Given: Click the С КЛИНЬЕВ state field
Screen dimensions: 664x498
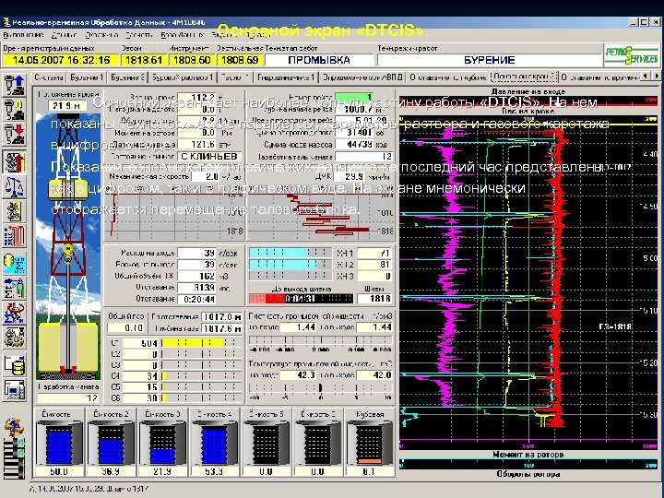Looking at the screenshot, I should 208,157.
